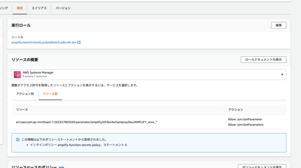Open the amplifyclienvforlambLambdaRole3cadbc48-dev role link
Viewport: 301px width, 168px height.
44,42
